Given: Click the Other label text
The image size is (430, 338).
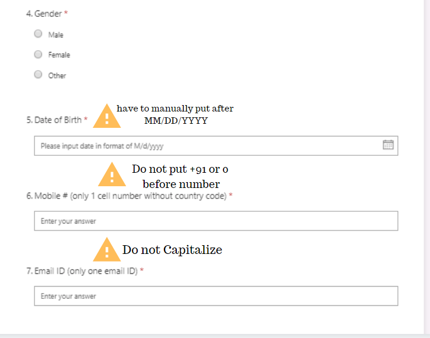Looking at the screenshot, I should coord(57,75).
